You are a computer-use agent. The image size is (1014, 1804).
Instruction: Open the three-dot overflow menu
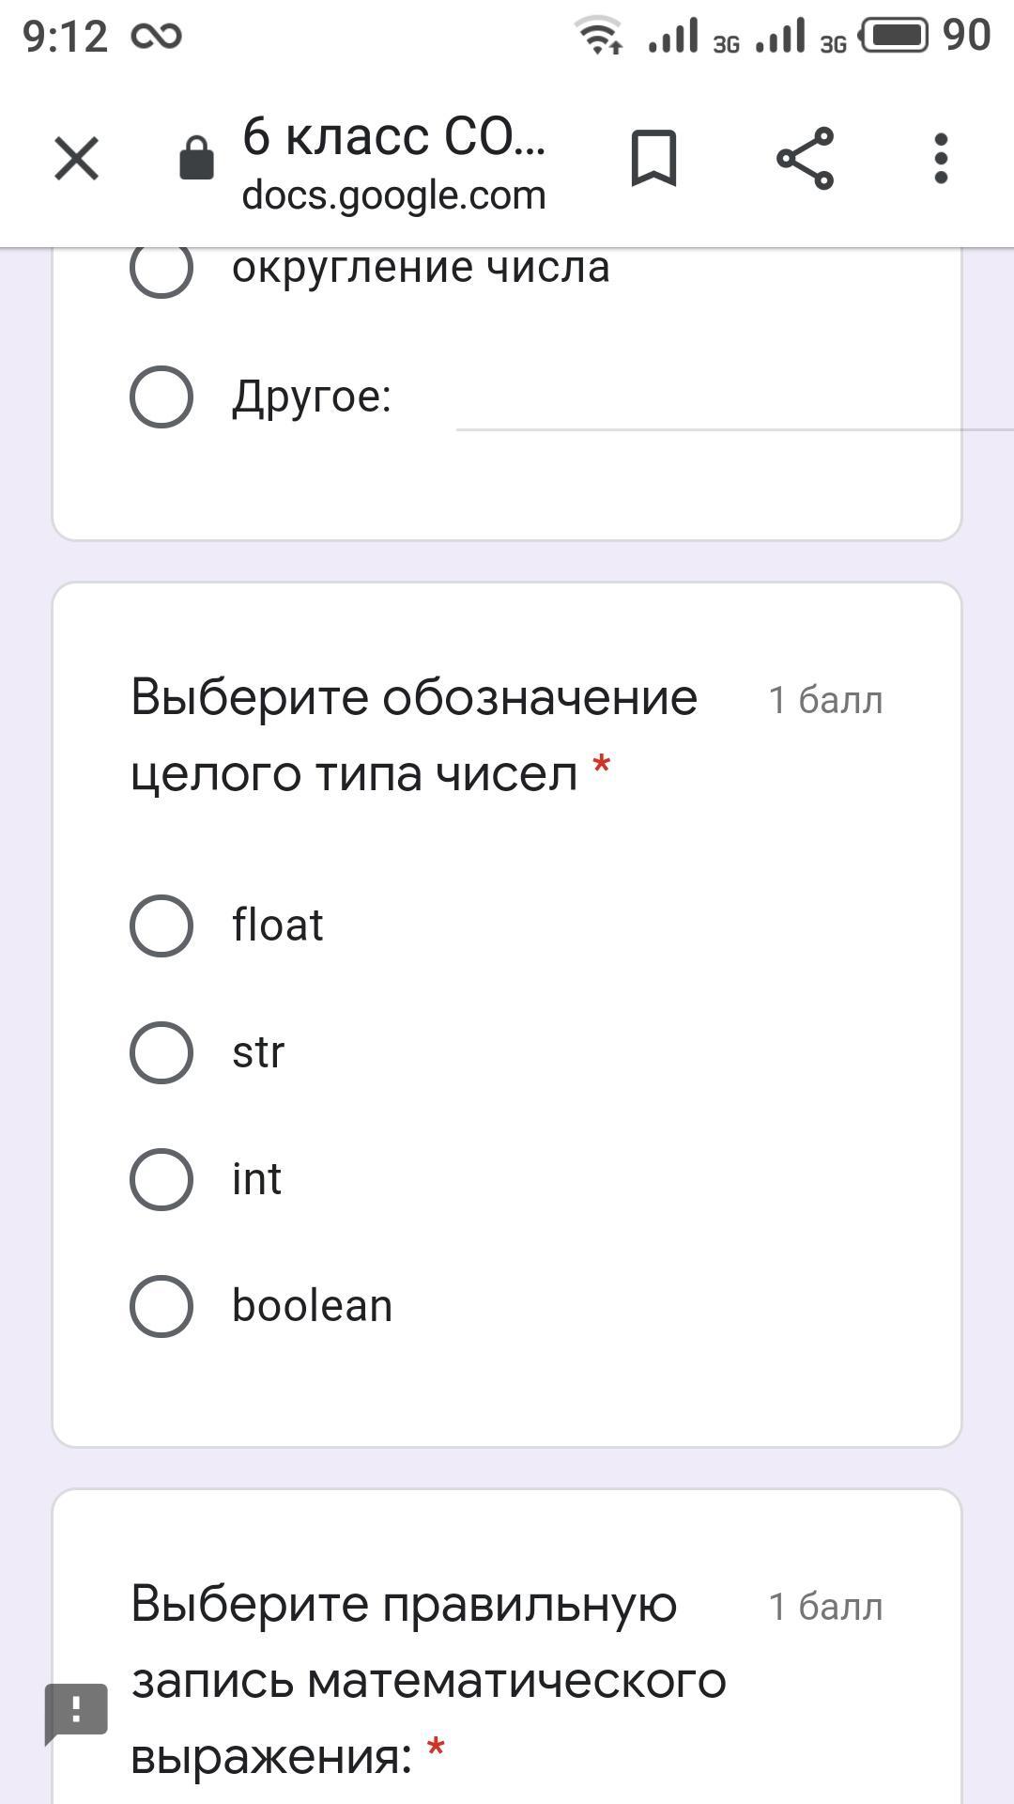click(941, 158)
